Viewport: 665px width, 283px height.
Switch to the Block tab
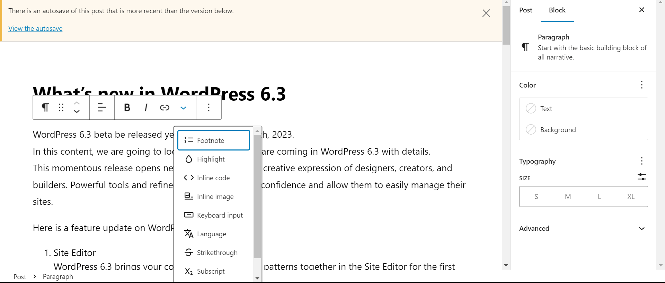point(557,10)
